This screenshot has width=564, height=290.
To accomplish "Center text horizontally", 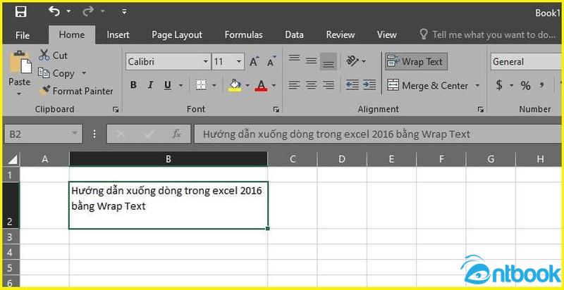I will point(312,85).
